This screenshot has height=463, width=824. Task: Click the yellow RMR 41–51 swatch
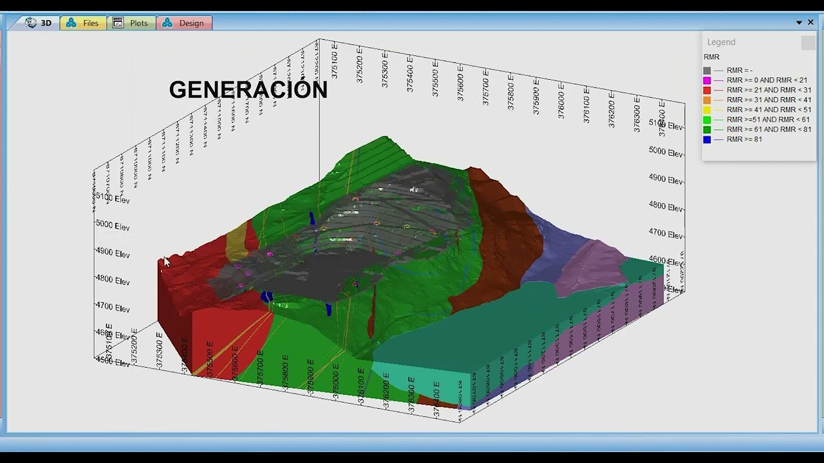click(x=707, y=110)
